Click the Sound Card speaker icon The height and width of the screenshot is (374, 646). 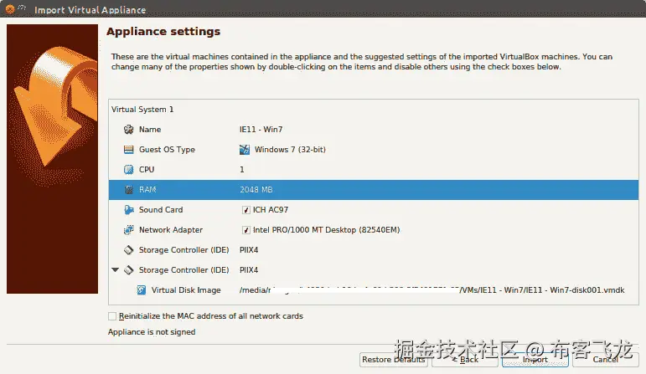[128, 210]
